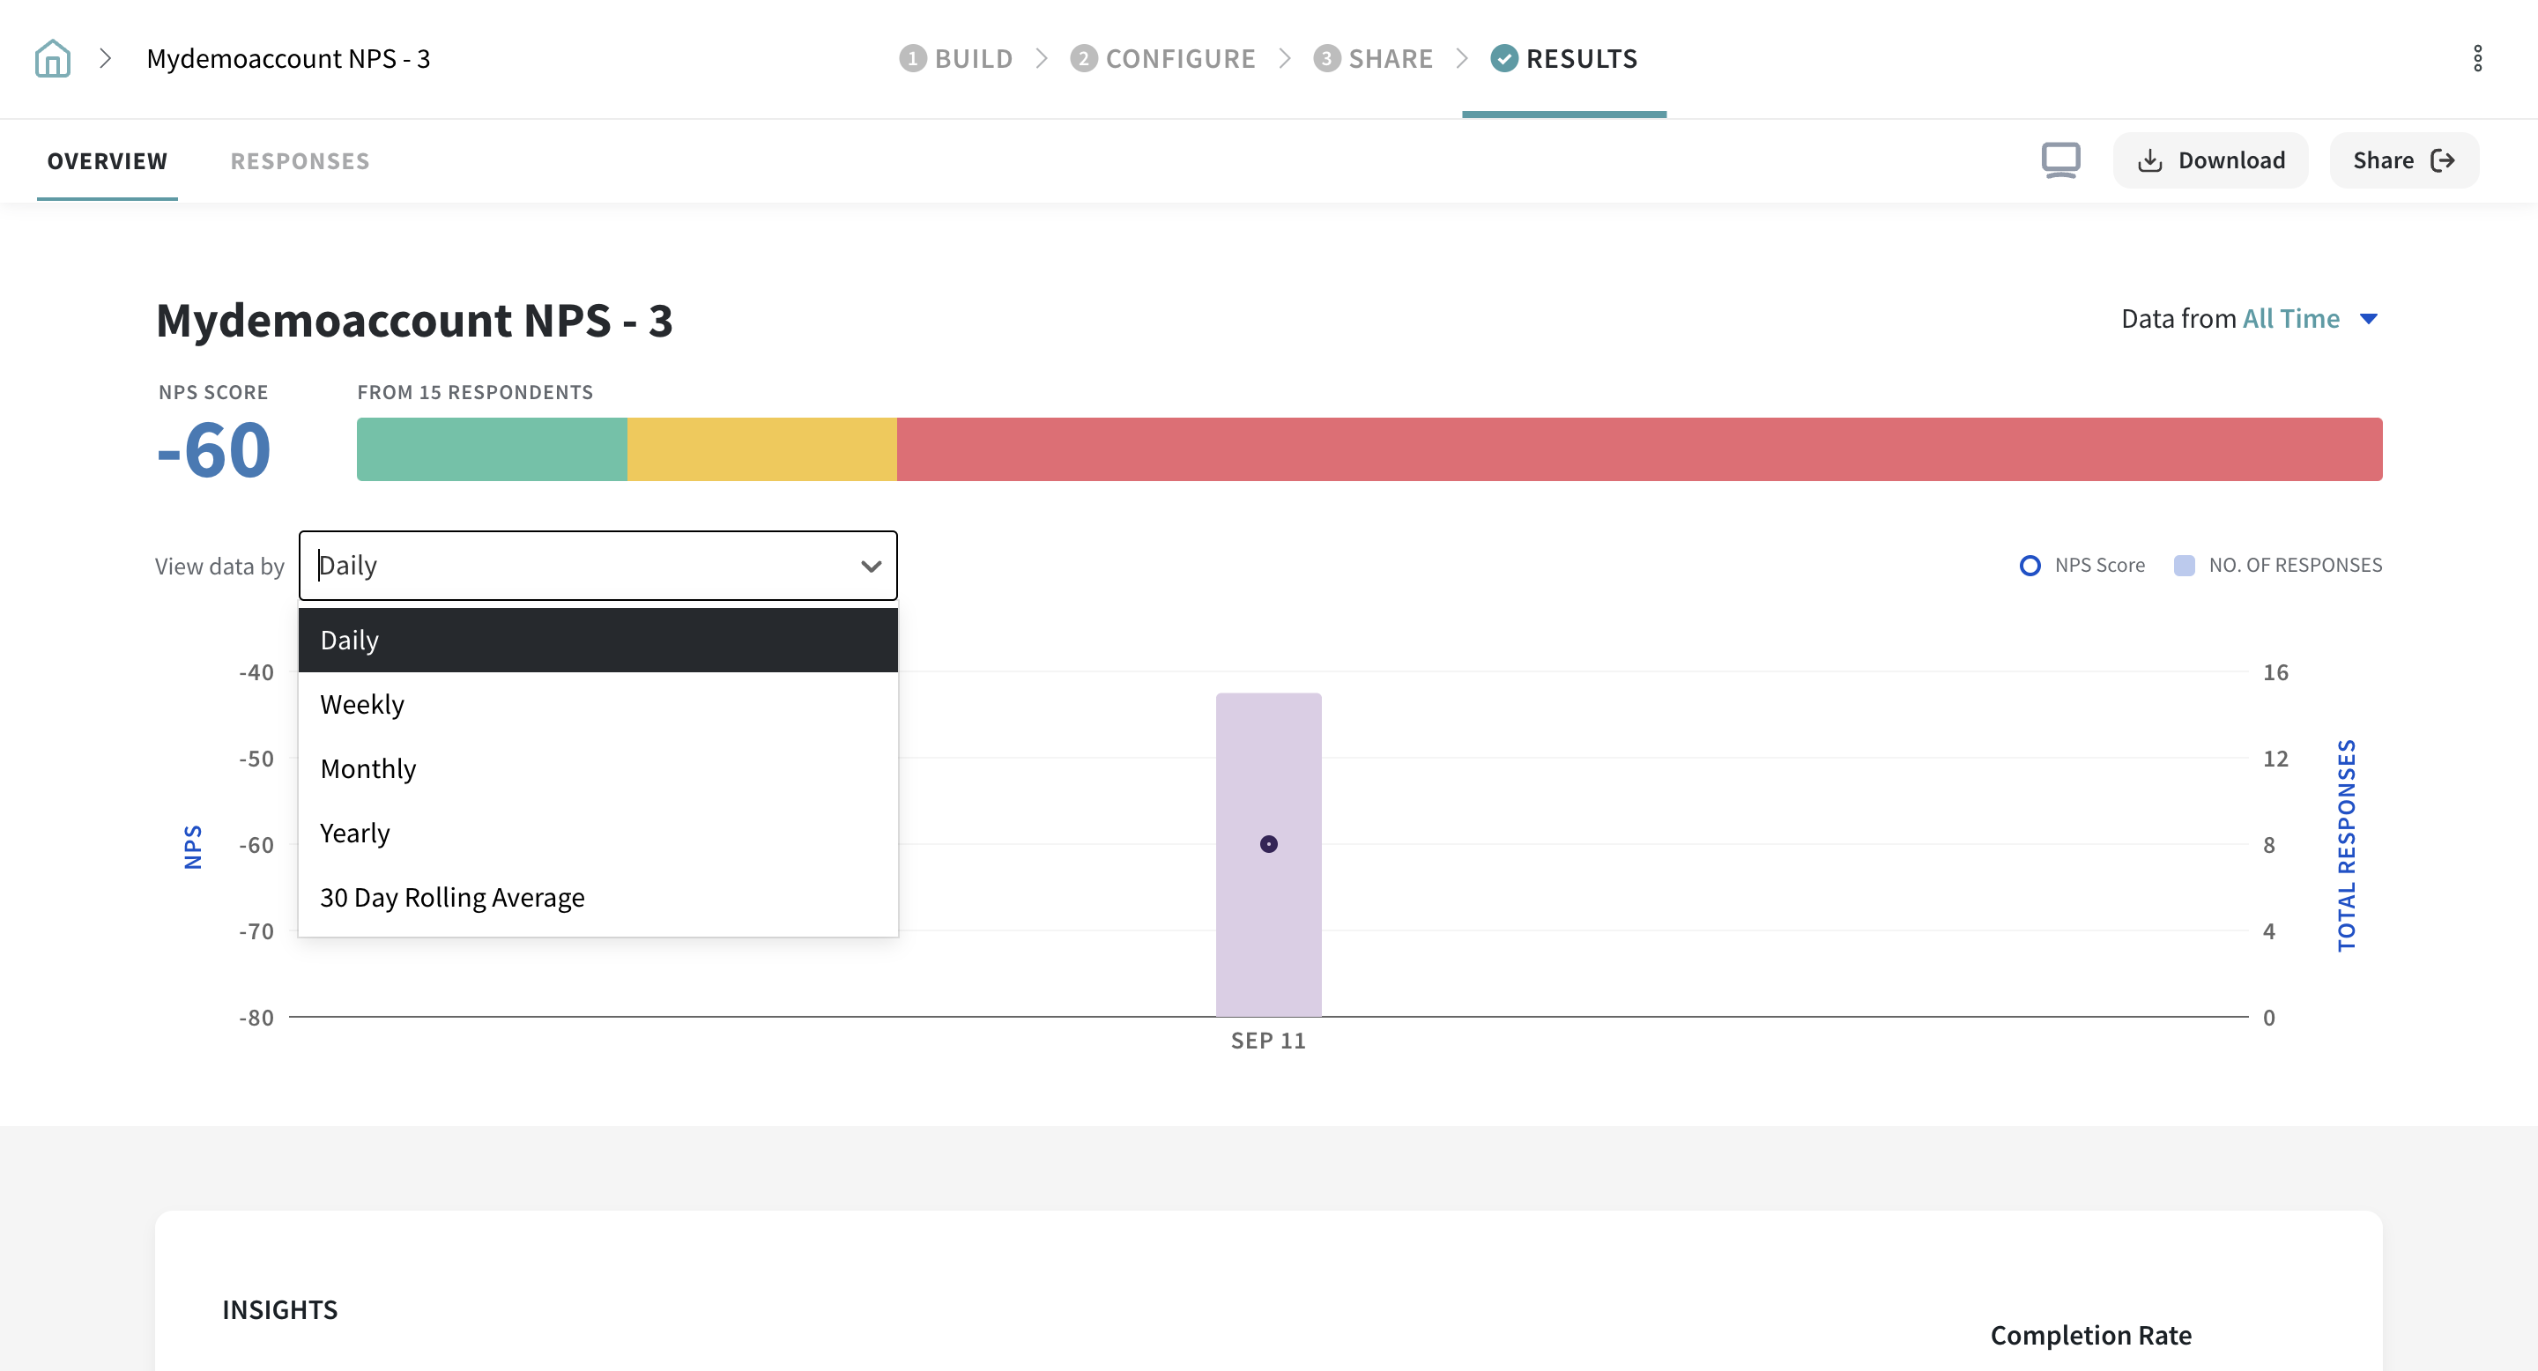
Task: Click the NPS data point for Sep 11
Action: [x=1268, y=844]
